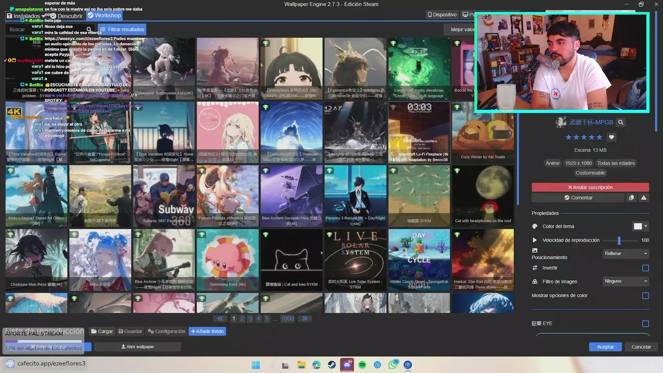Screen dimensions: 663x373
Task: Click the Posicionamiento image icon
Action: pyautogui.click(x=535, y=250)
